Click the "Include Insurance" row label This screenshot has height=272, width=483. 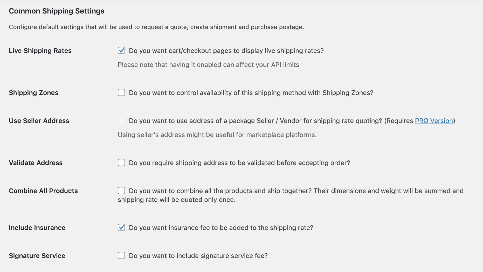pyautogui.click(x=37, y=228)
